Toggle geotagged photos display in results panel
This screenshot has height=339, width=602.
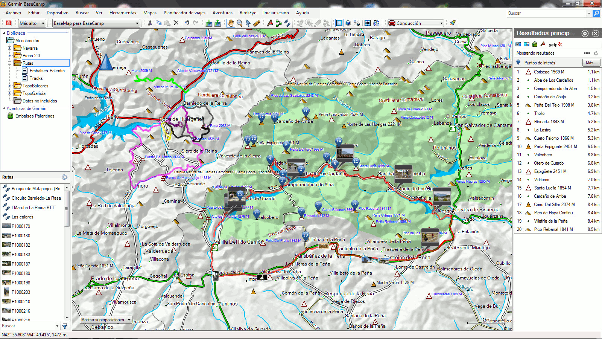coord(518,44)
